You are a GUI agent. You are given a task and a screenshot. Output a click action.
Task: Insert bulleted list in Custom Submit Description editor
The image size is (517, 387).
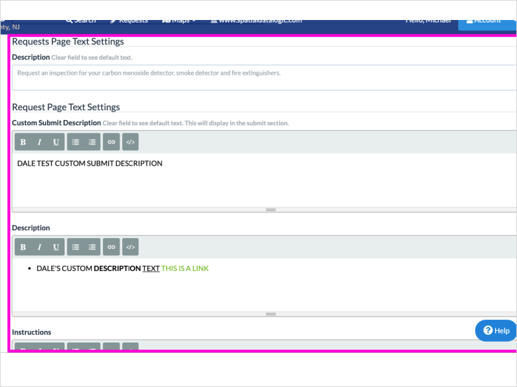pos(76,142)
